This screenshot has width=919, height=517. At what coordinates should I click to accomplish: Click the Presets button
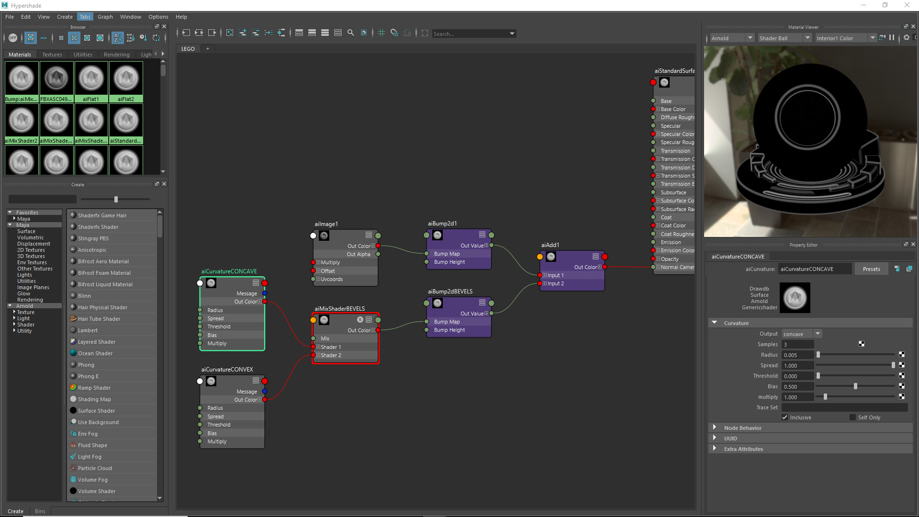(871, 269)
